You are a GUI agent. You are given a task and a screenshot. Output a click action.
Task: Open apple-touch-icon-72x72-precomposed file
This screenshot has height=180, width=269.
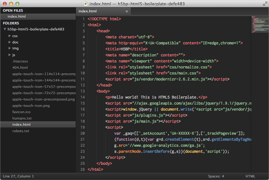44,93
